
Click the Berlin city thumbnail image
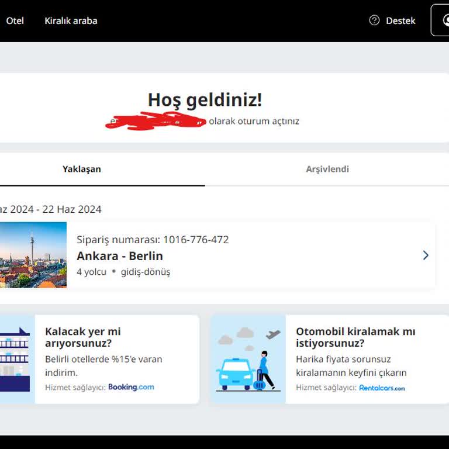coord(33,255)
